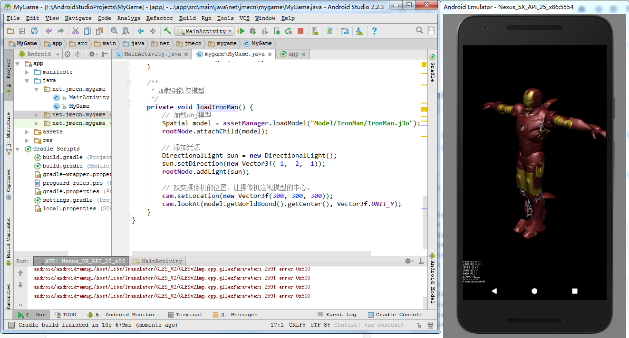Close the mygame\MyGame.java tab
The width and height of the screenshot is (629, 338).
pyautogui.click(x=270, y=55)
